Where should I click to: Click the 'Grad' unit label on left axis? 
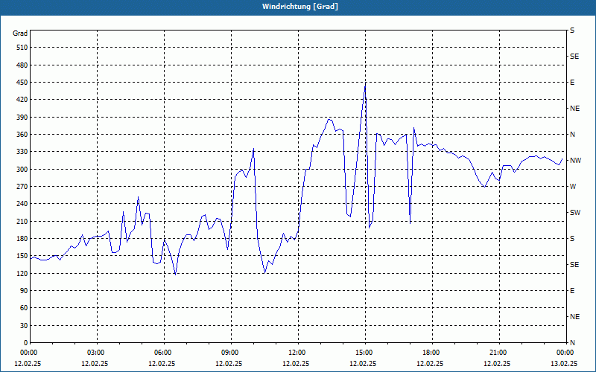pyautogui.click(x=20, y=33)
